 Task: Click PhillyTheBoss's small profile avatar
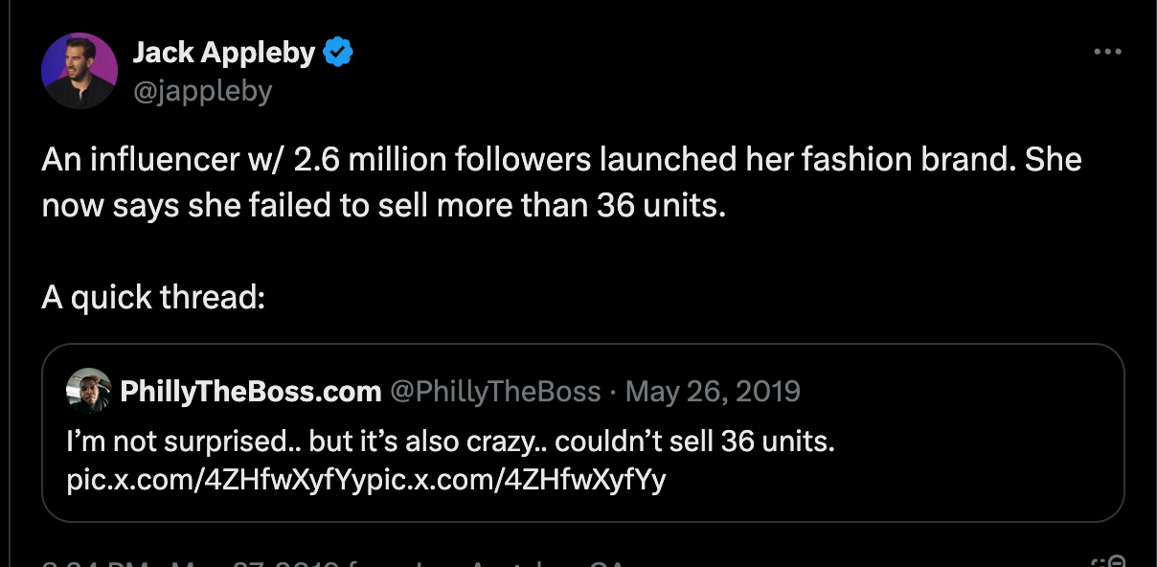tap(89, 391)
